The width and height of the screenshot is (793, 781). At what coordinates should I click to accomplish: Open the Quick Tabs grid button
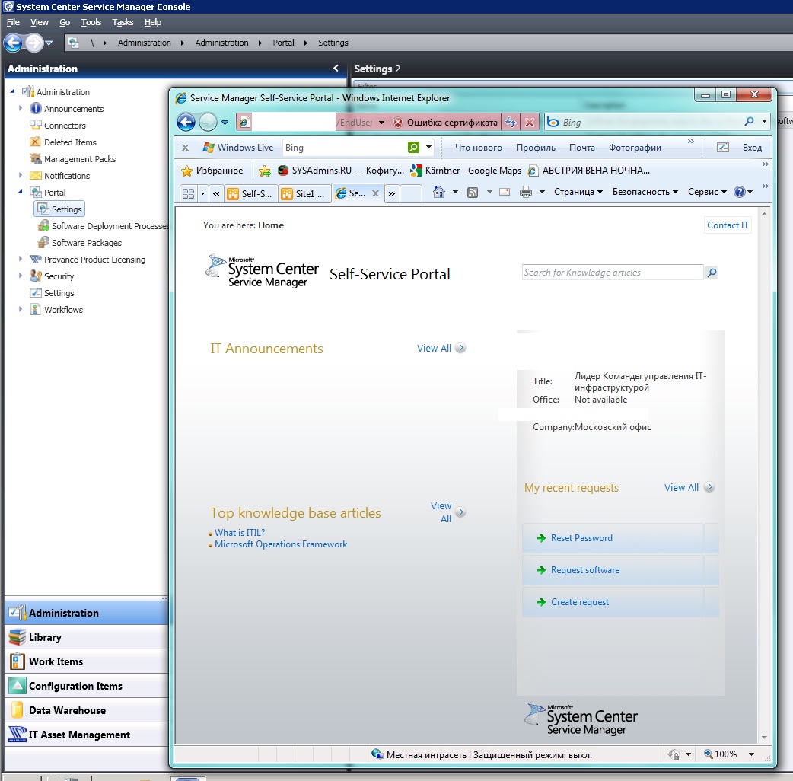(188, 193)
